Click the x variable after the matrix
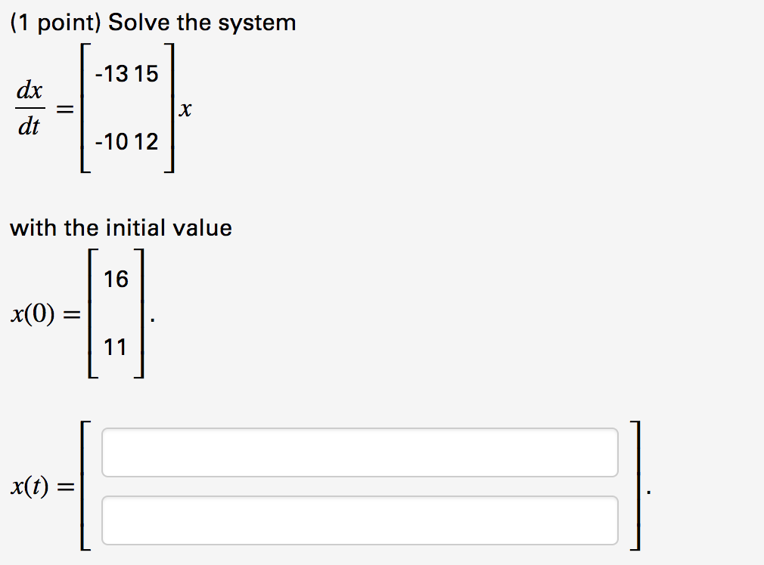Viewport: 764px width, 565px height. click(185, 110)
